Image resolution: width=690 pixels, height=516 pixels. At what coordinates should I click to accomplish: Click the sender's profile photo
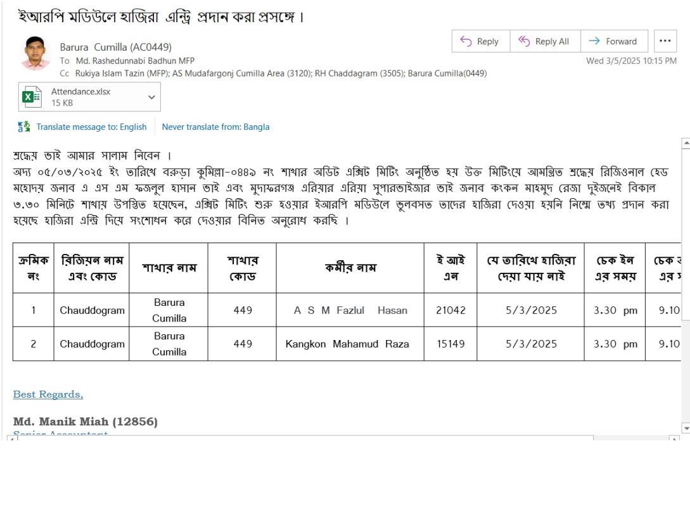[x=35, y=53]
